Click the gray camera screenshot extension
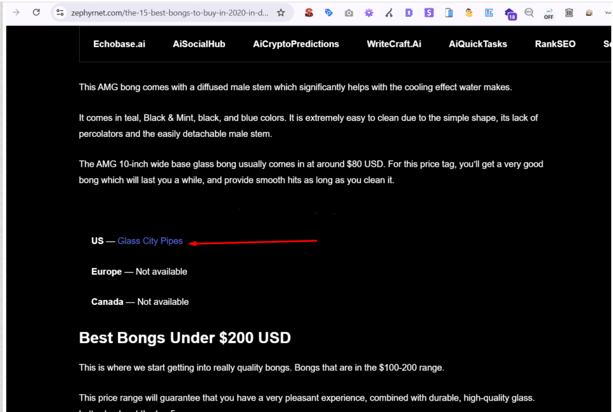 [x=348, y=13]
